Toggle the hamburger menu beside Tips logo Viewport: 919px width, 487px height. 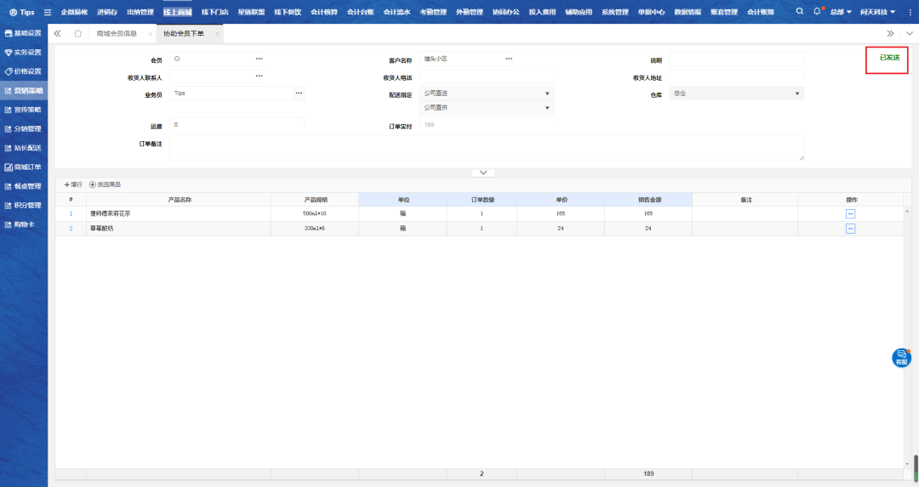coord(47,13)
